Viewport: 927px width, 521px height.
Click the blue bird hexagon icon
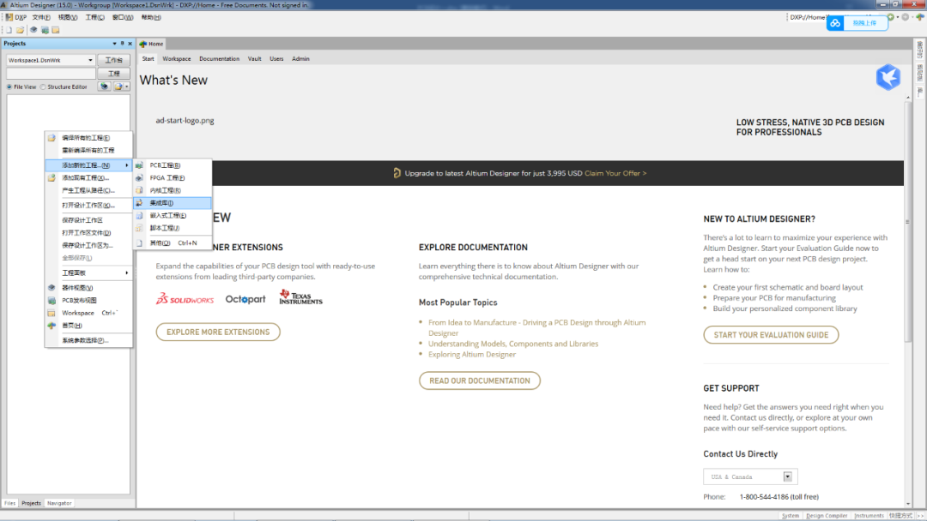coord(888,77)
